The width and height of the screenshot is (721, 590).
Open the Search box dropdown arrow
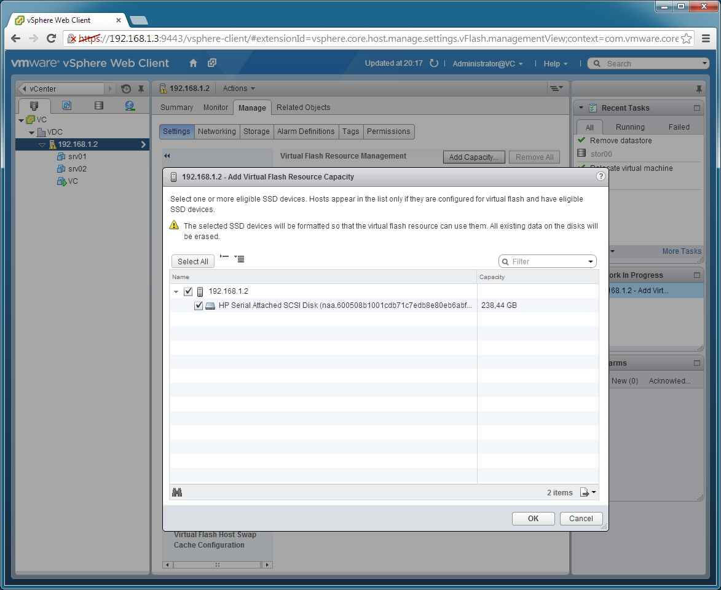[704, 63]
